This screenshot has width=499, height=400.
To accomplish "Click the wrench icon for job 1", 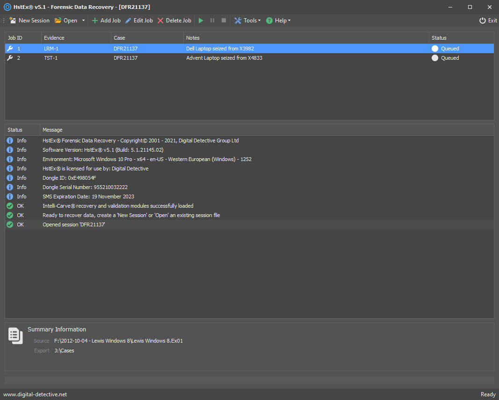I will click(x=10, y=49).
